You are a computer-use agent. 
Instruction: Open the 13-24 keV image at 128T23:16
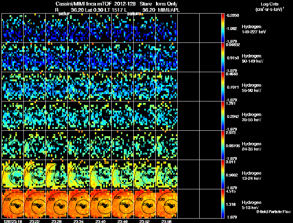13,174
